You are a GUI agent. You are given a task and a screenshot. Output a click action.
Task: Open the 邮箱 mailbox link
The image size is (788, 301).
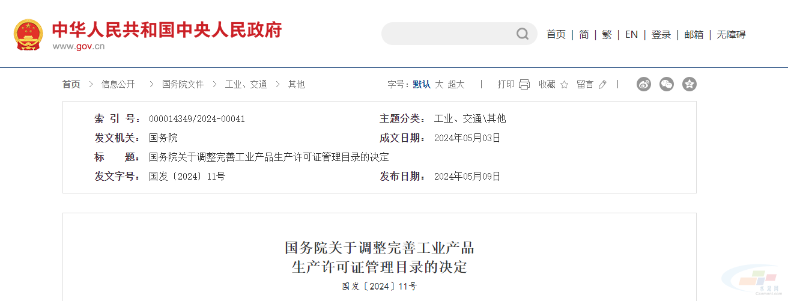tap(694, 35)
